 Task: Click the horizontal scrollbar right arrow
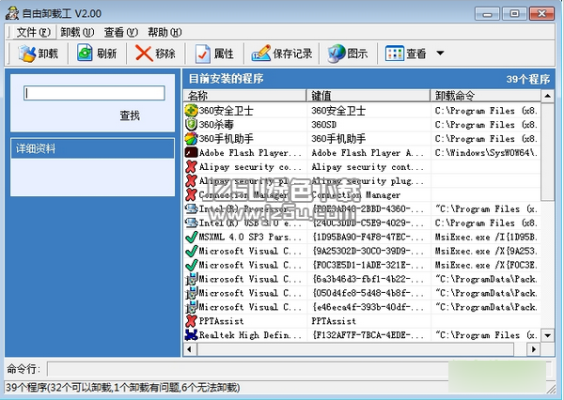pos(534,349)
